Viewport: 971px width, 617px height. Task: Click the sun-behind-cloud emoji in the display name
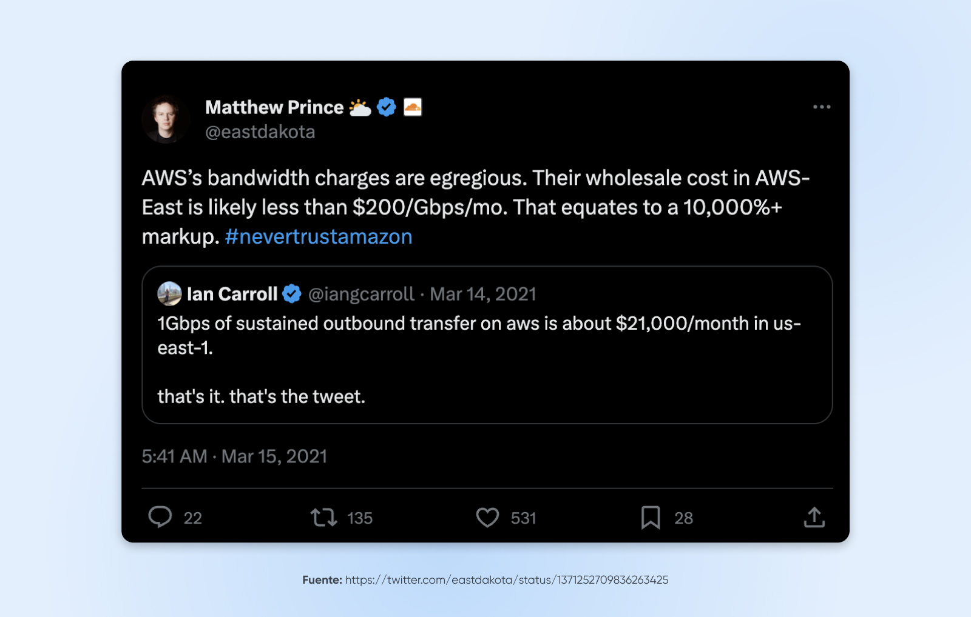pos(360,106)
